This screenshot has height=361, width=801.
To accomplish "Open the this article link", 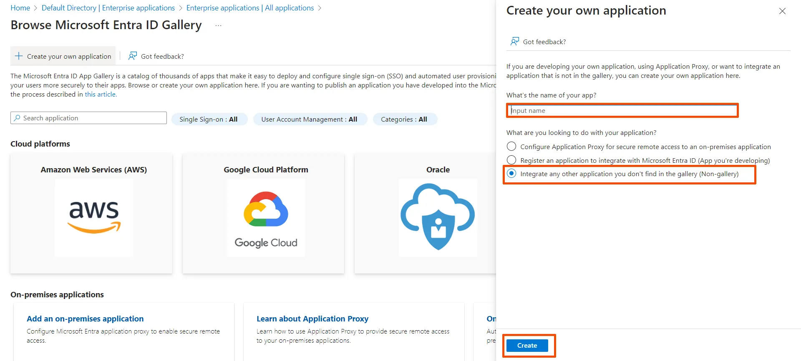I will (101, 95).
